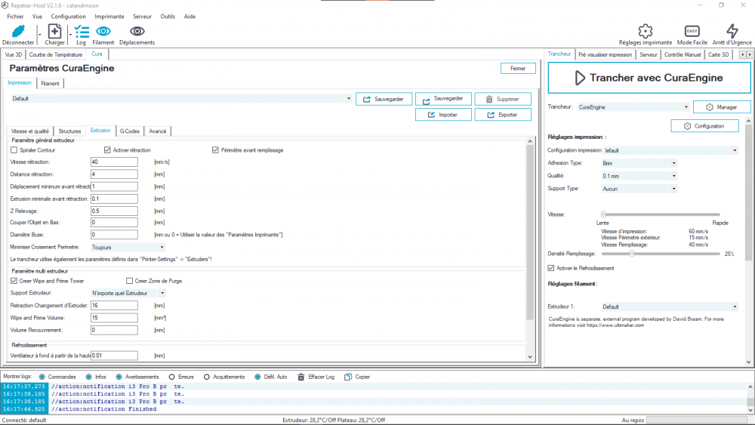This screenshot has width=755, height=425.
Task: Close Cura parameters with Fermer
Action: (518, 69)
